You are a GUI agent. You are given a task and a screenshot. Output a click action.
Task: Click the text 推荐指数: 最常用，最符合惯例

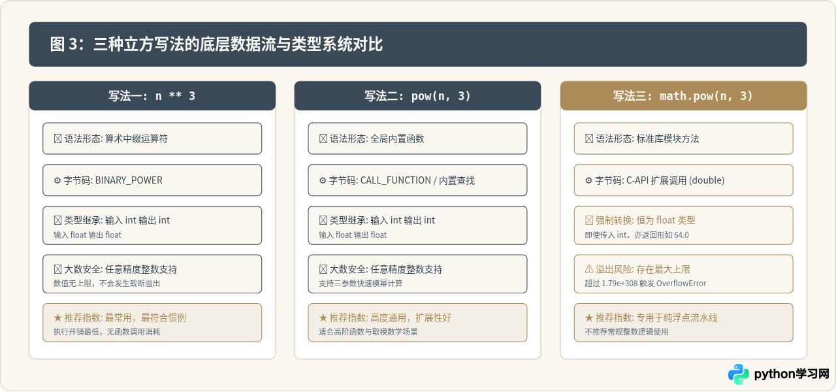[x=125, y=318]
